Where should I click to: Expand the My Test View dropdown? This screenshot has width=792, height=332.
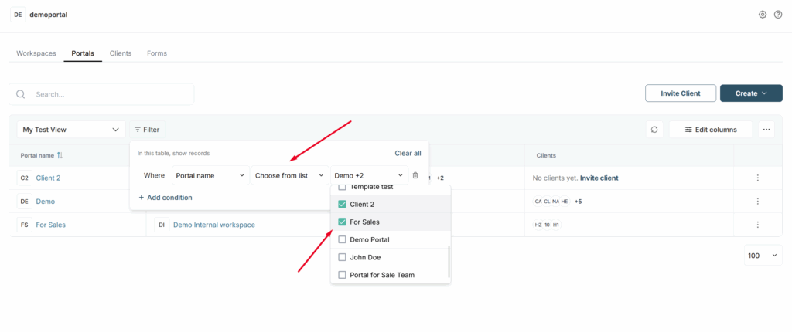pos(71,130)
